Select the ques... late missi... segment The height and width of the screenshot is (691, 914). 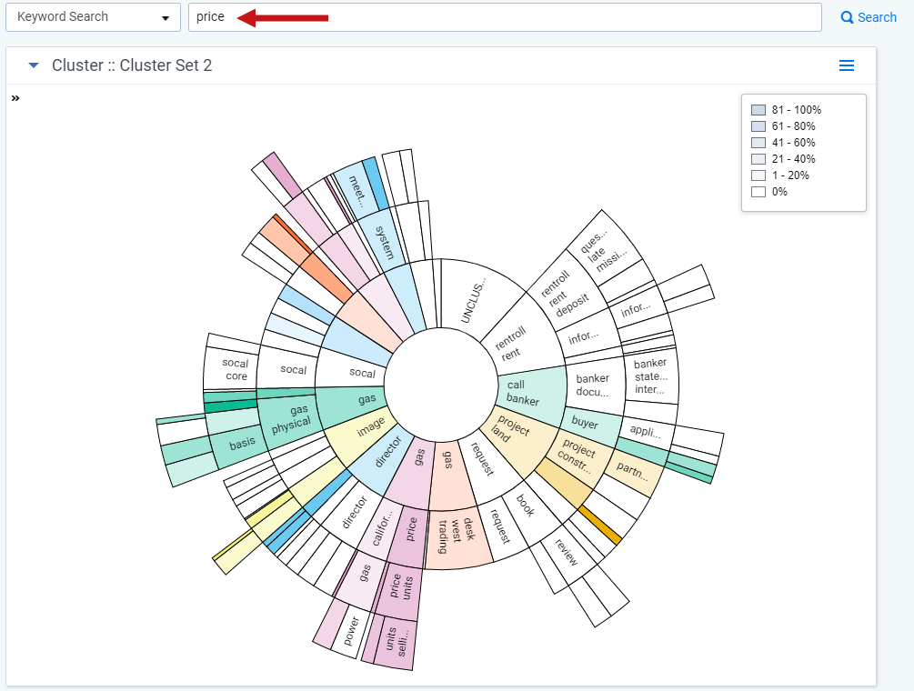(605, 251)
